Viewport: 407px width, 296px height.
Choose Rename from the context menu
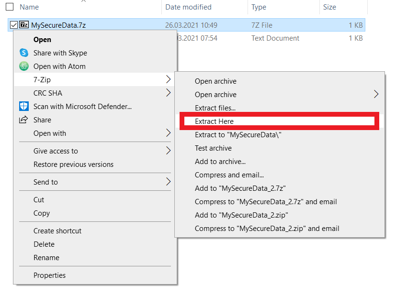pos(95,258)
